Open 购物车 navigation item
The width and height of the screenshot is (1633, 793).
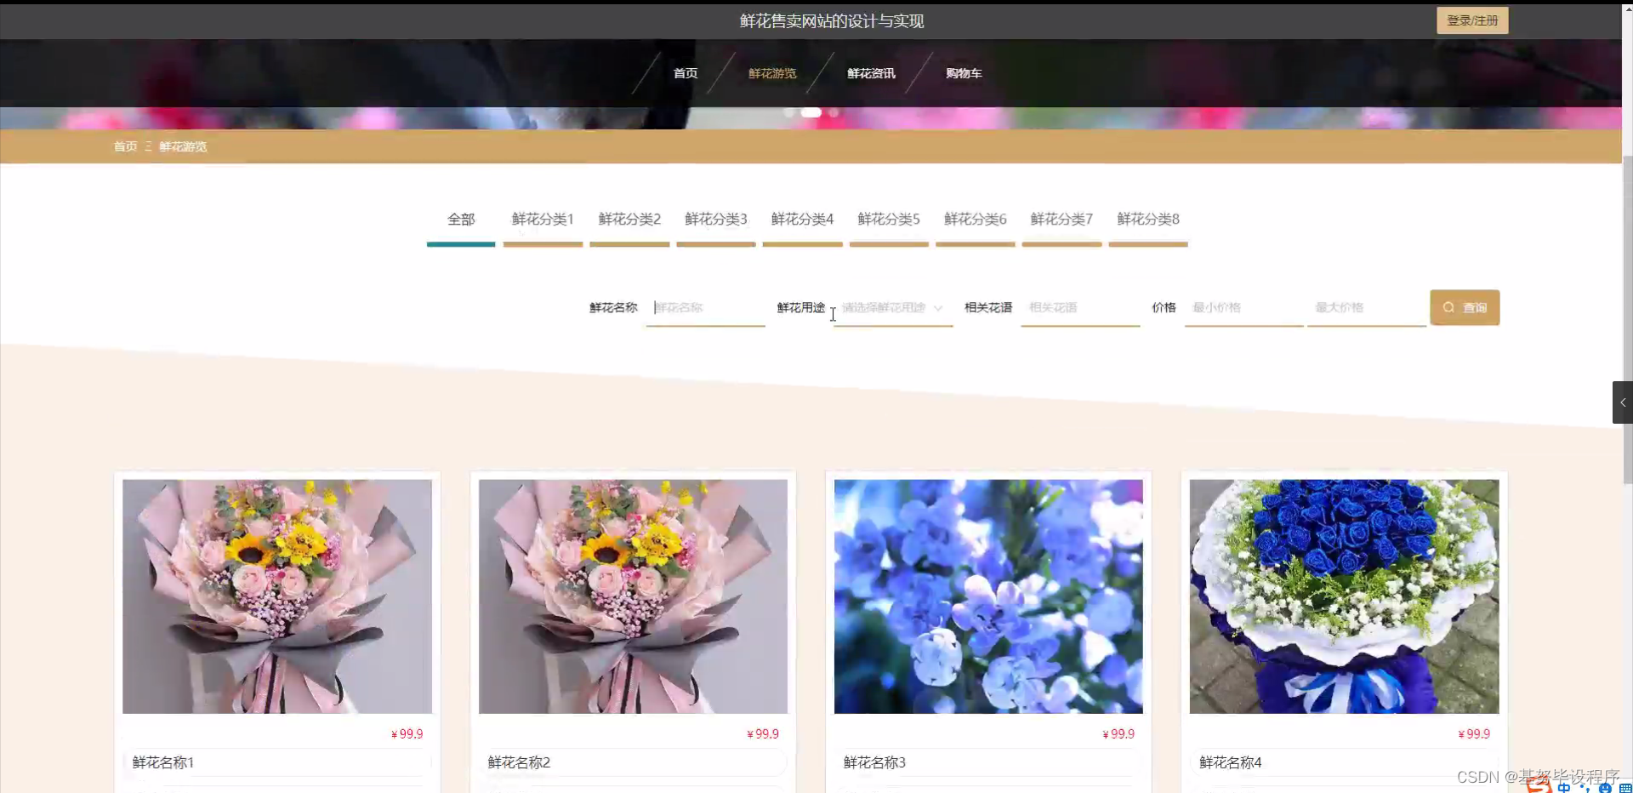coord(964,73)
